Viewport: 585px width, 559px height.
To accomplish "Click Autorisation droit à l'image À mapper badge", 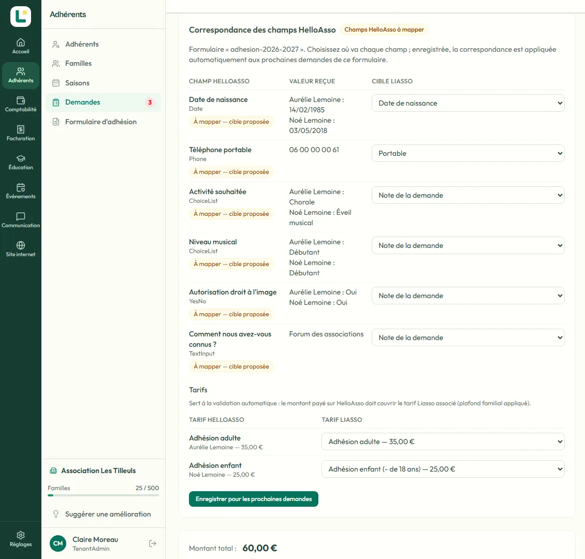I will click(231, 314).
